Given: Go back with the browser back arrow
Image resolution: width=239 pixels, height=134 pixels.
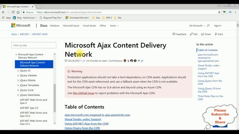Looking at the screenshot, I should pyautogui.click(x=3, y=12).
